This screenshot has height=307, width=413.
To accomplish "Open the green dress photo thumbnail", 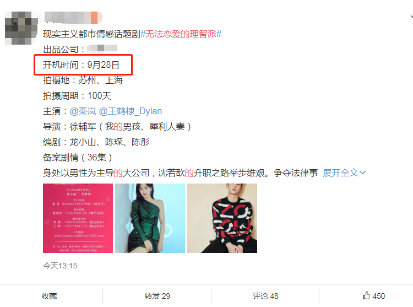I will point(150,218).
